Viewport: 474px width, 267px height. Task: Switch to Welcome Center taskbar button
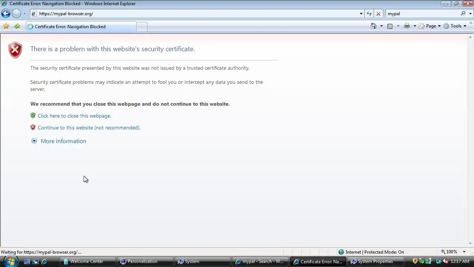tap(87, 261)
